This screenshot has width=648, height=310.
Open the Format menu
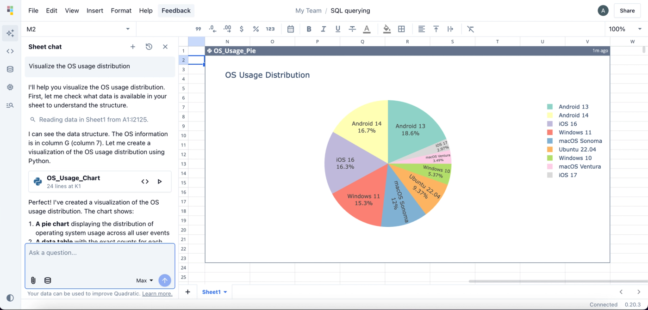coord(121,11)
